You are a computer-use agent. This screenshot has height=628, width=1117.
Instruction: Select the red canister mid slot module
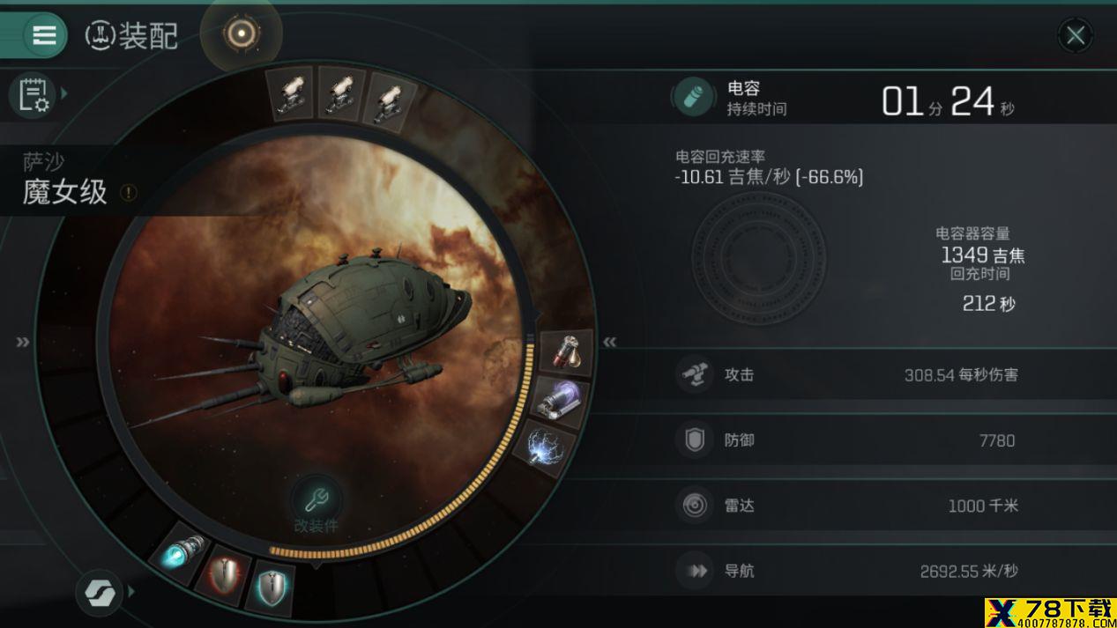567,351
